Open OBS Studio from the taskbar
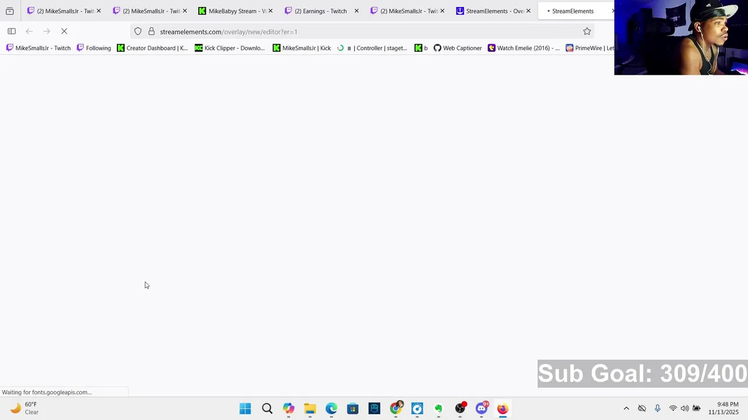Viewport: 748px width, 420px height. point(460,409)
